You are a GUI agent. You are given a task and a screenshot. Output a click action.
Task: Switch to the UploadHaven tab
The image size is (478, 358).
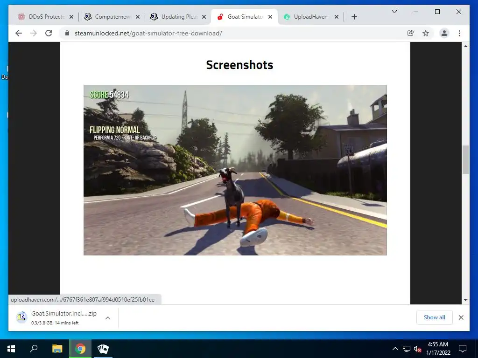point(310,17)
